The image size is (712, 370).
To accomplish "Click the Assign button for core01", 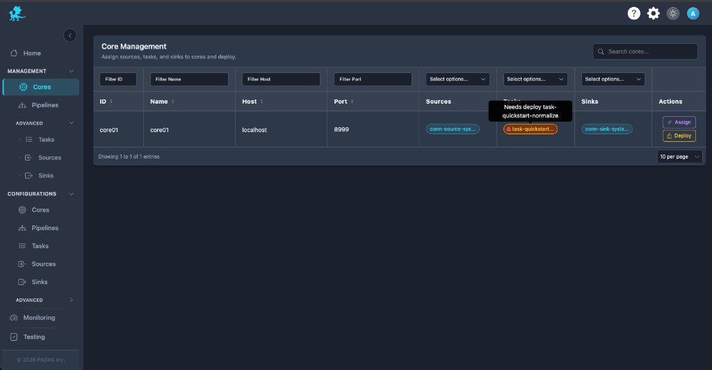I will tap(679, 122).
